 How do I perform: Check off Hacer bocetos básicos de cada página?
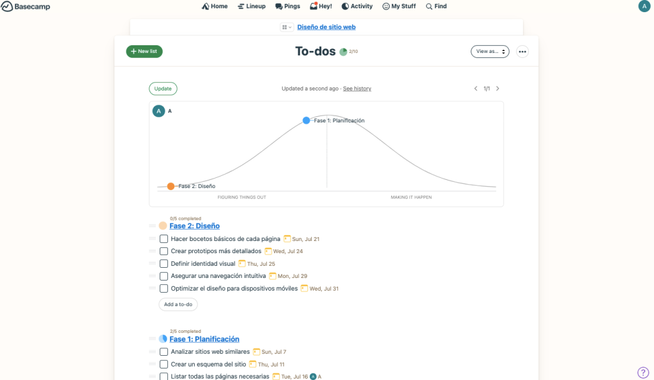pos(164,239)
